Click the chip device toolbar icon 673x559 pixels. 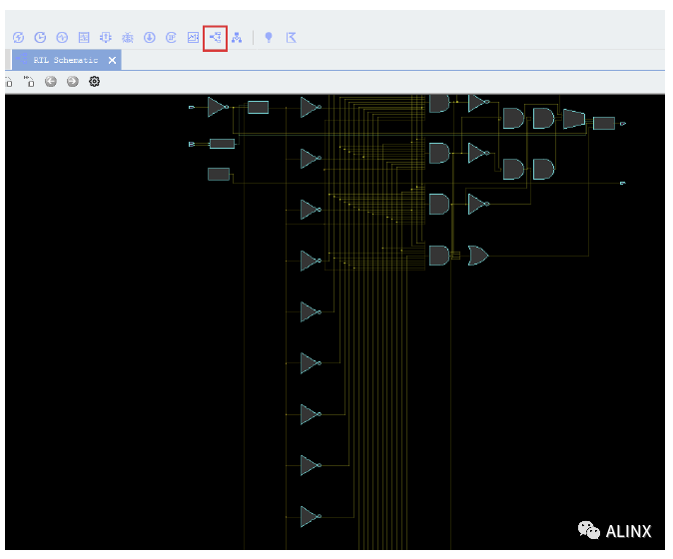pyautogui.click(x=106, y=38)
